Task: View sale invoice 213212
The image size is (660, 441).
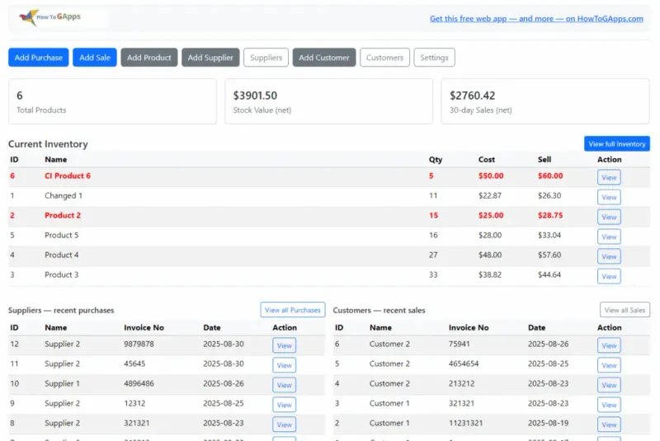Action: tap(609, 385)
